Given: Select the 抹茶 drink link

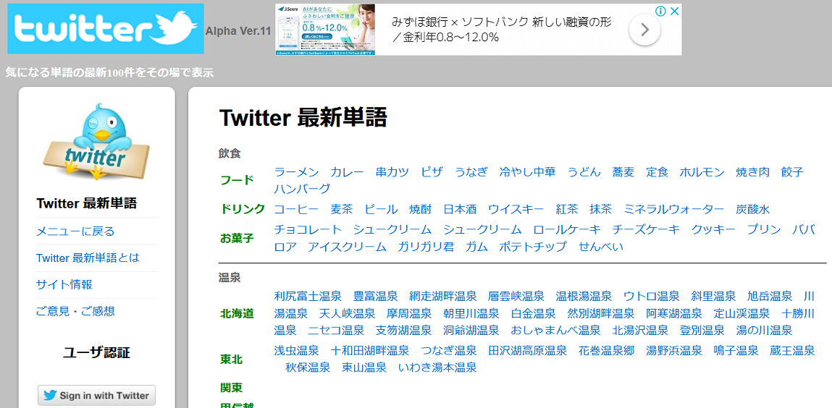Looking at the screenshot, I should [601, 209].
